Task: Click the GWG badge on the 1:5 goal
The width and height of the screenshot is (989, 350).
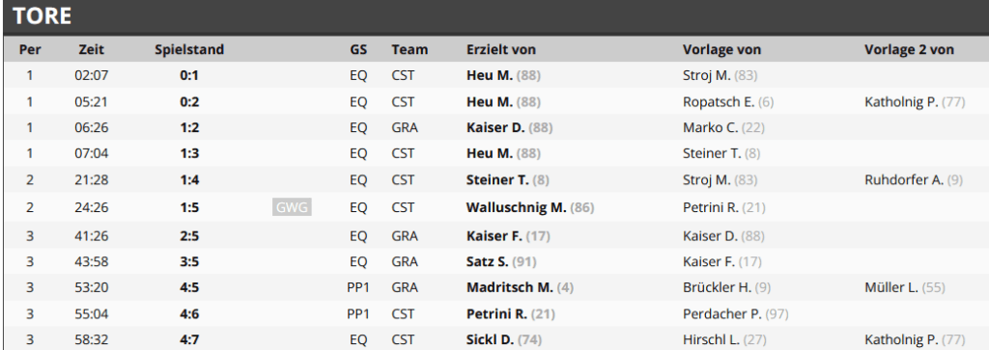Action: 292,207
